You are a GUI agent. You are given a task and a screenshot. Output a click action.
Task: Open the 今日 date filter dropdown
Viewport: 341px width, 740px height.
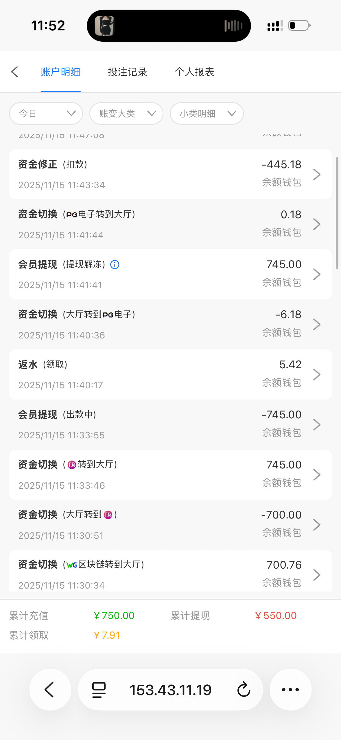(x=46, y=113)
